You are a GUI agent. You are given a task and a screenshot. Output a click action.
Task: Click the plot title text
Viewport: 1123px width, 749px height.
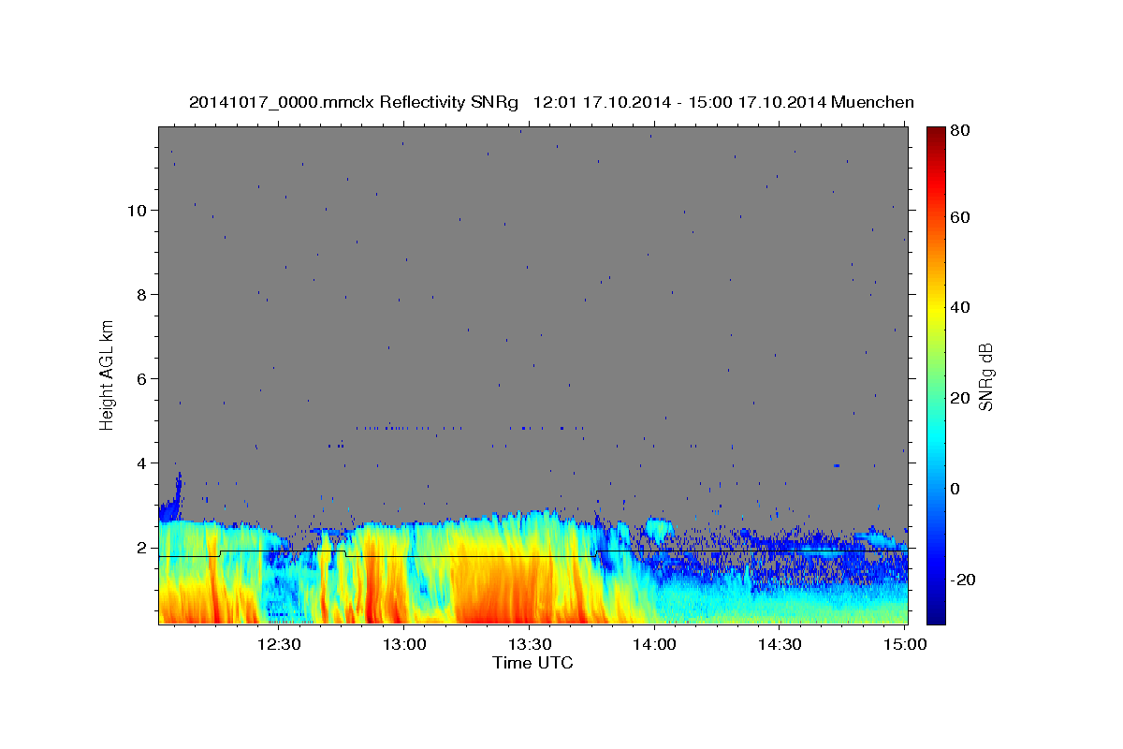[x=551, y=102]
